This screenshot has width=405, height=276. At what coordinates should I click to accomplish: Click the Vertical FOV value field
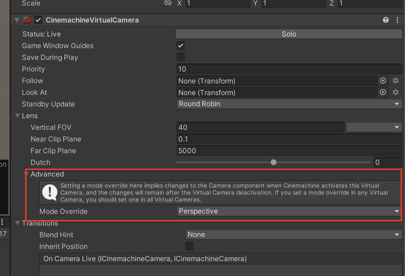(x=260, y=127)
